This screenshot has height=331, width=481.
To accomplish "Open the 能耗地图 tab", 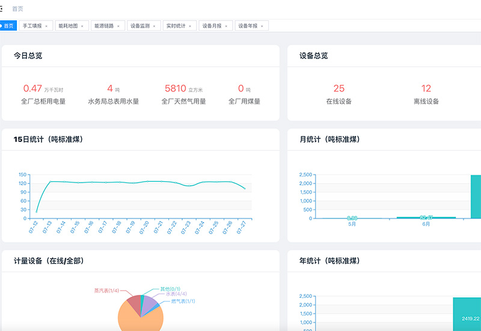I will pyautogui.click(x=67, y=26).
